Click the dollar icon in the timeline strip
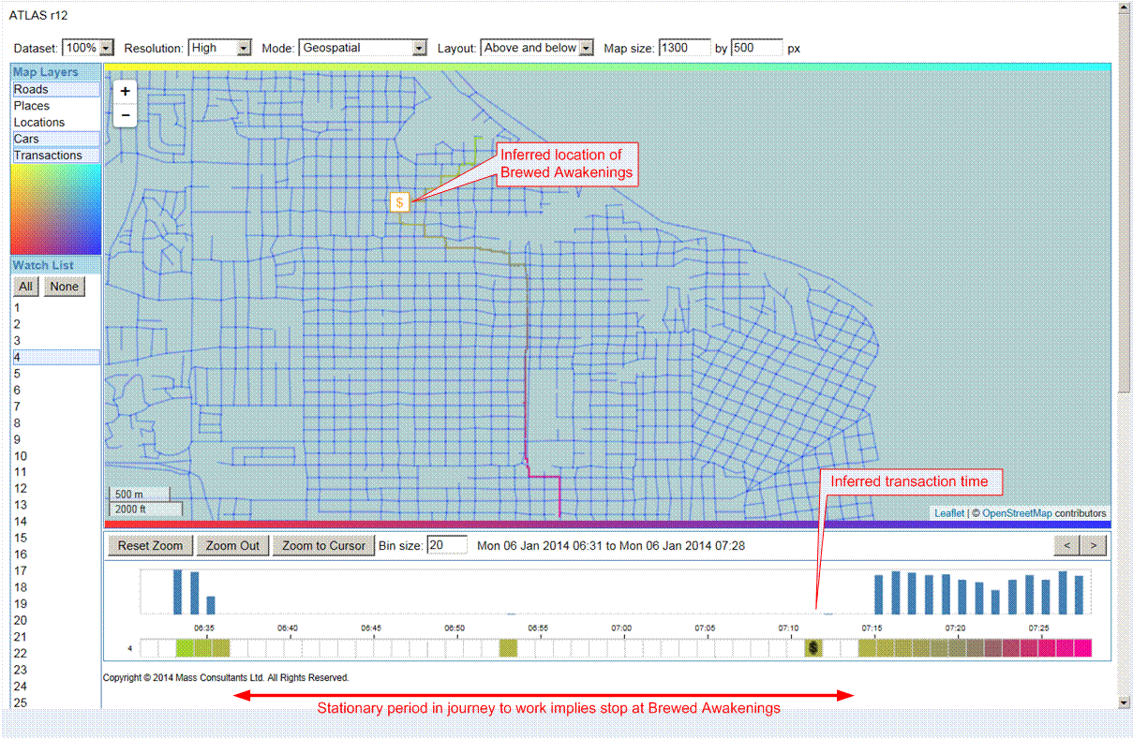This screenshot has width=1133, height=739. [813, 647]
